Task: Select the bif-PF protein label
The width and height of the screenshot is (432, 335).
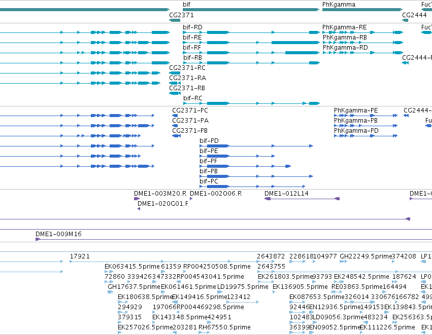Action: coord(209,161)
